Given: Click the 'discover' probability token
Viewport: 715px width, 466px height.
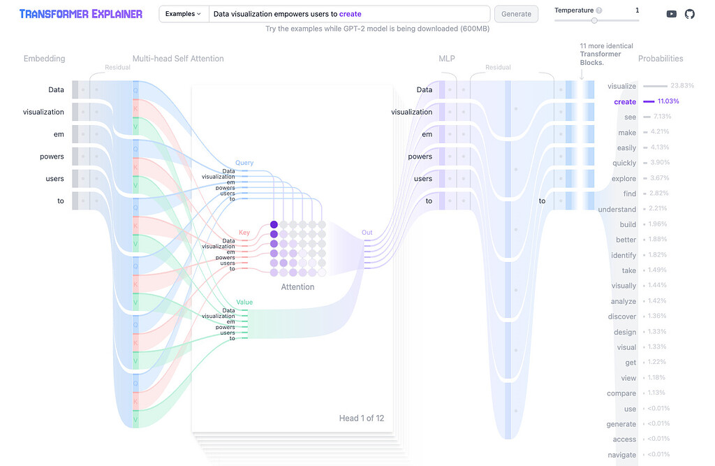Looking at the screenshot, I should [x=622, y=316].
